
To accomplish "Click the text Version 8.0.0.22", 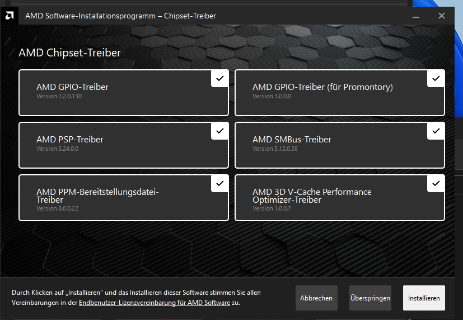I will coord(57,208).
